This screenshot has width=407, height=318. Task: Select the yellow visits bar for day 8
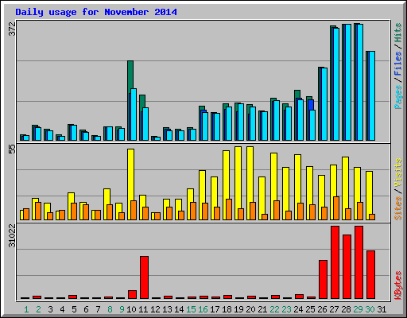point(107,196)
